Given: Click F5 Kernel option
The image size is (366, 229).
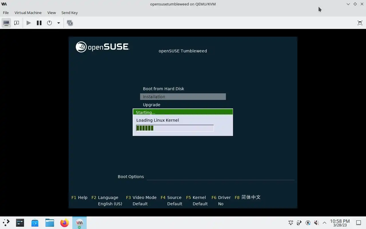Looking at the screenshot, I should [x=196, y=198].
